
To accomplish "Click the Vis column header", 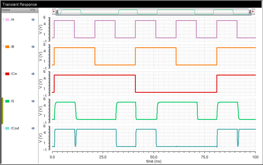I will pos(34,10).
